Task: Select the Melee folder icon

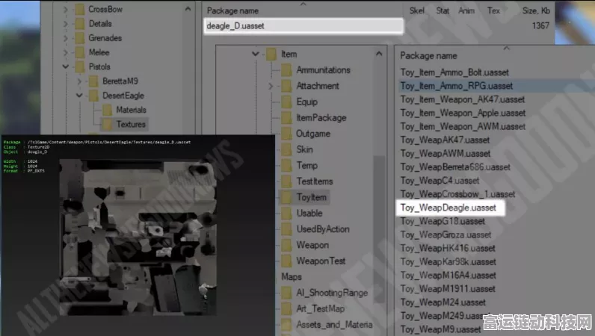Action: coord(80,52)
